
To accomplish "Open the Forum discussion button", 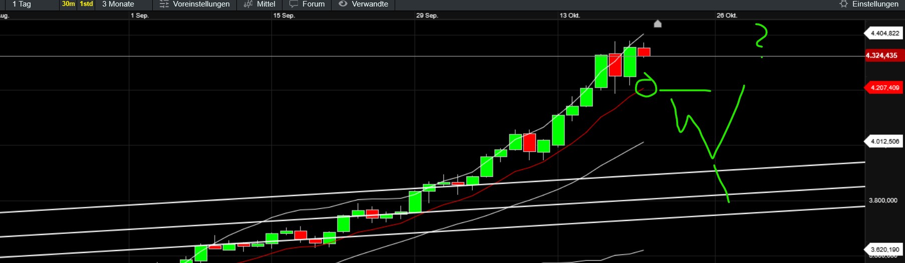I will 307,5.
